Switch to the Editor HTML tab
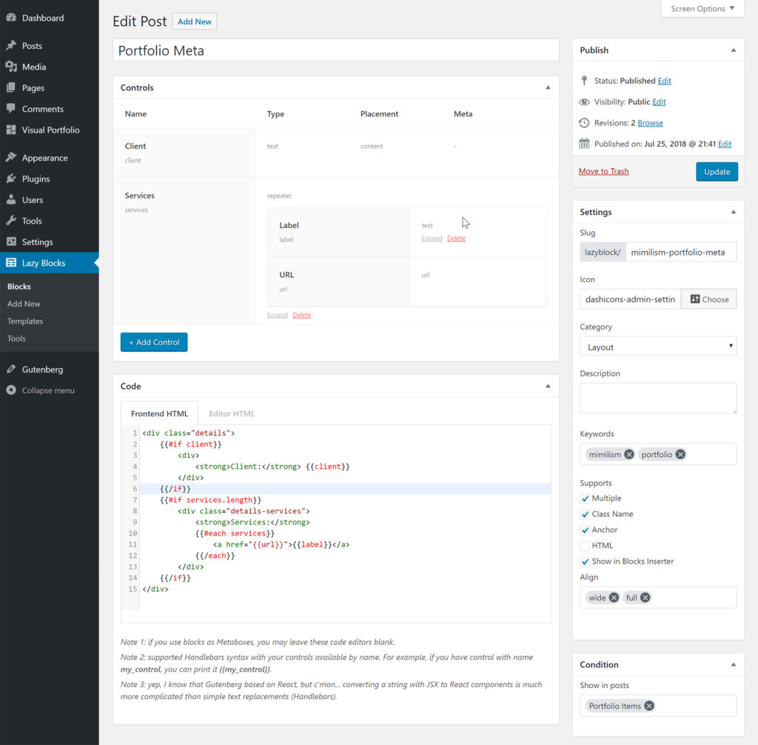Screen dimensions: 758x745 (232, 413)
